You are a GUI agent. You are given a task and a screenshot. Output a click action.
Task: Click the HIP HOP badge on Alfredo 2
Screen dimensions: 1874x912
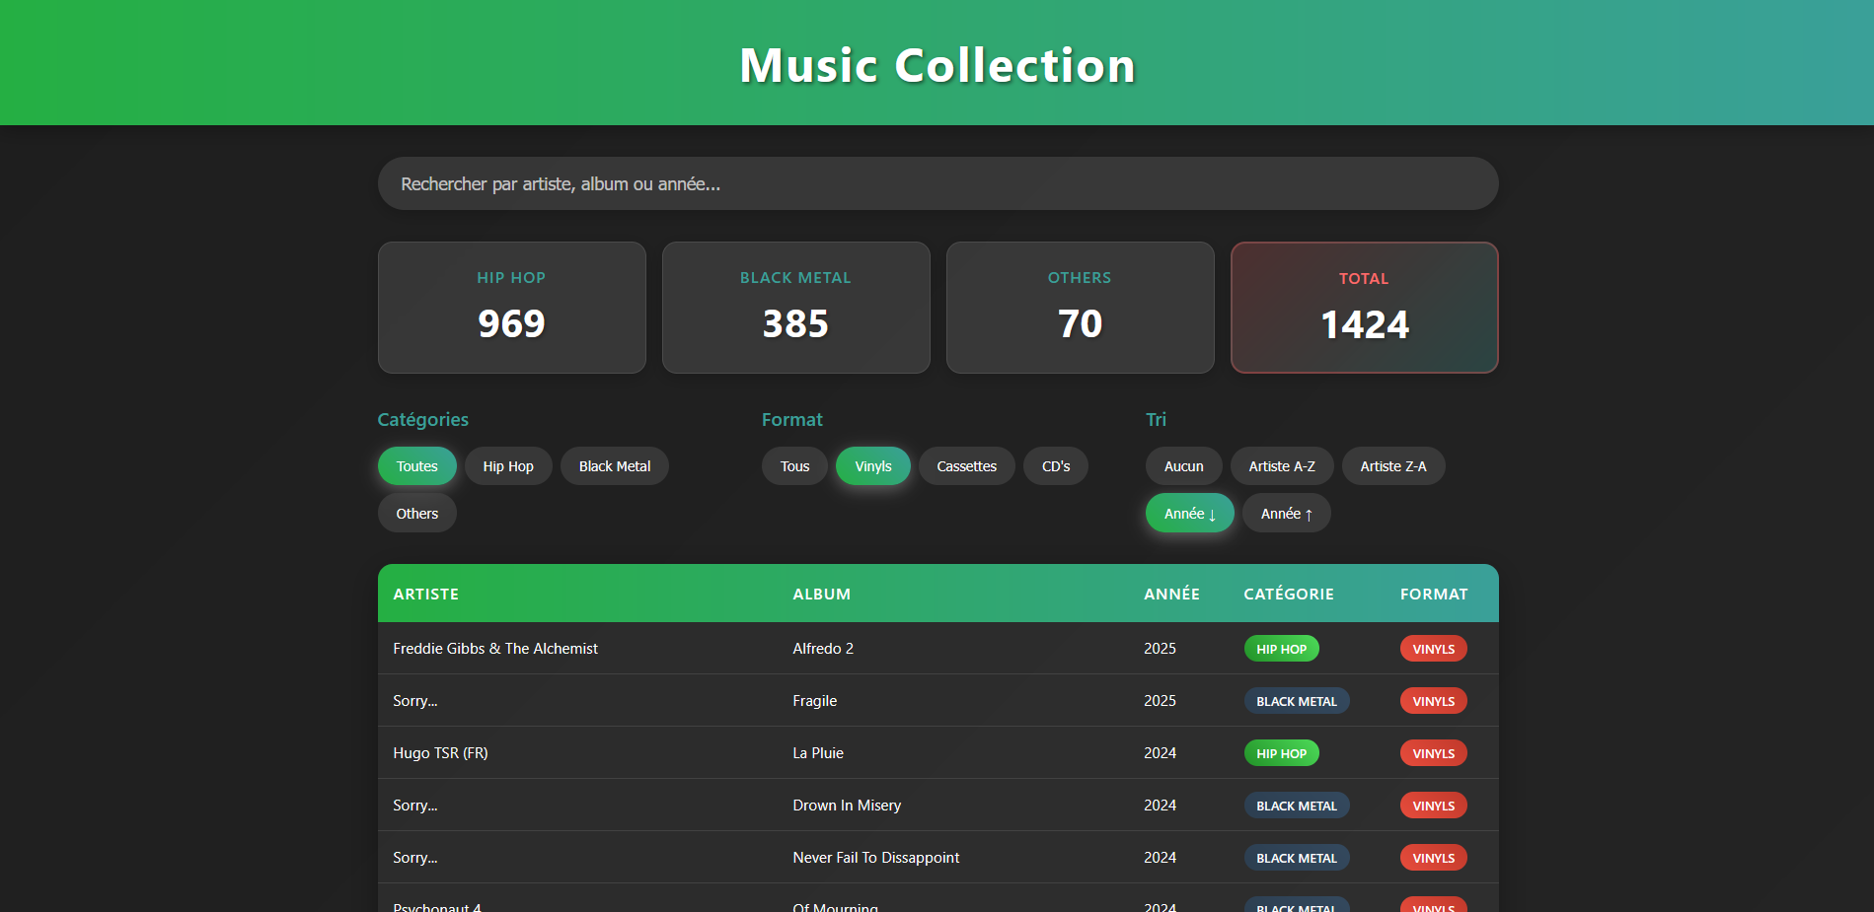point(1281,648)
